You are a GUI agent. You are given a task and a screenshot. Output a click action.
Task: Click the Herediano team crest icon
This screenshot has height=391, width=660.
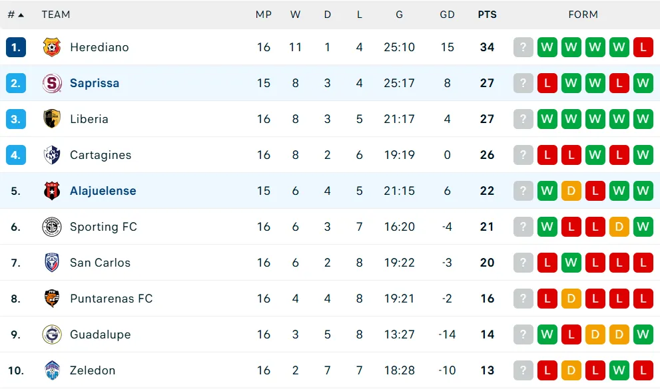pos(52,47)
